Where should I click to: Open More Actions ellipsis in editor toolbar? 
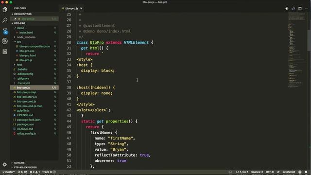point(307,8)
